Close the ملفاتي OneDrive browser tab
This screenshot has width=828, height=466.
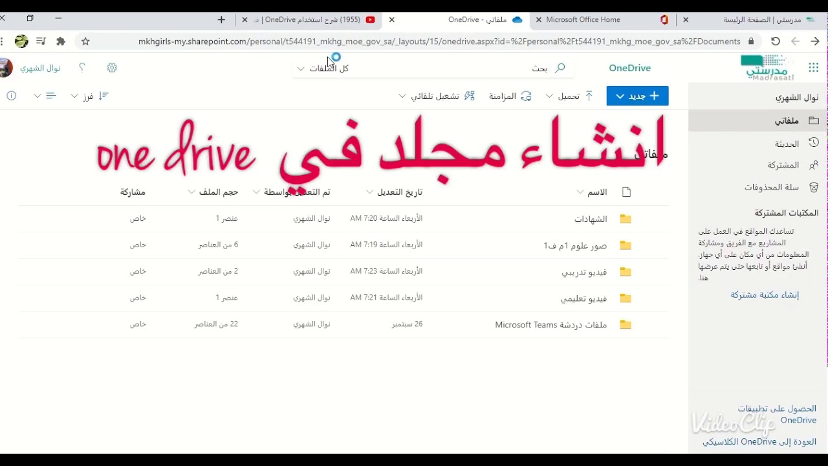coord(391,19)
